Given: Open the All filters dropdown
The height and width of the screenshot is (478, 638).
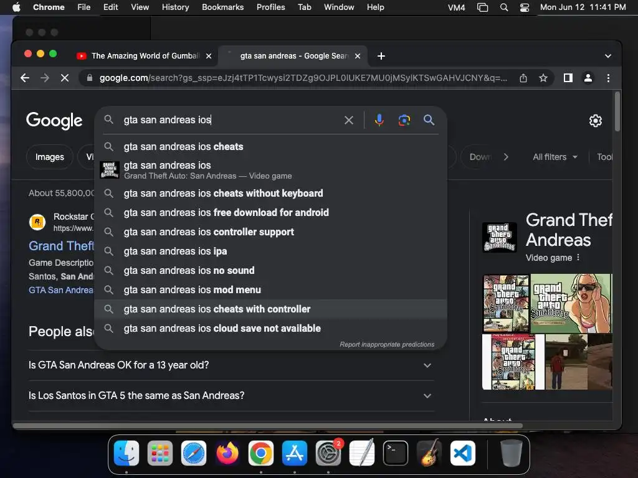Looking at the screenshot, I should (555, 157).
